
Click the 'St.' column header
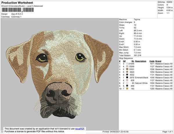pyautogui.click(x=133, y=61)
